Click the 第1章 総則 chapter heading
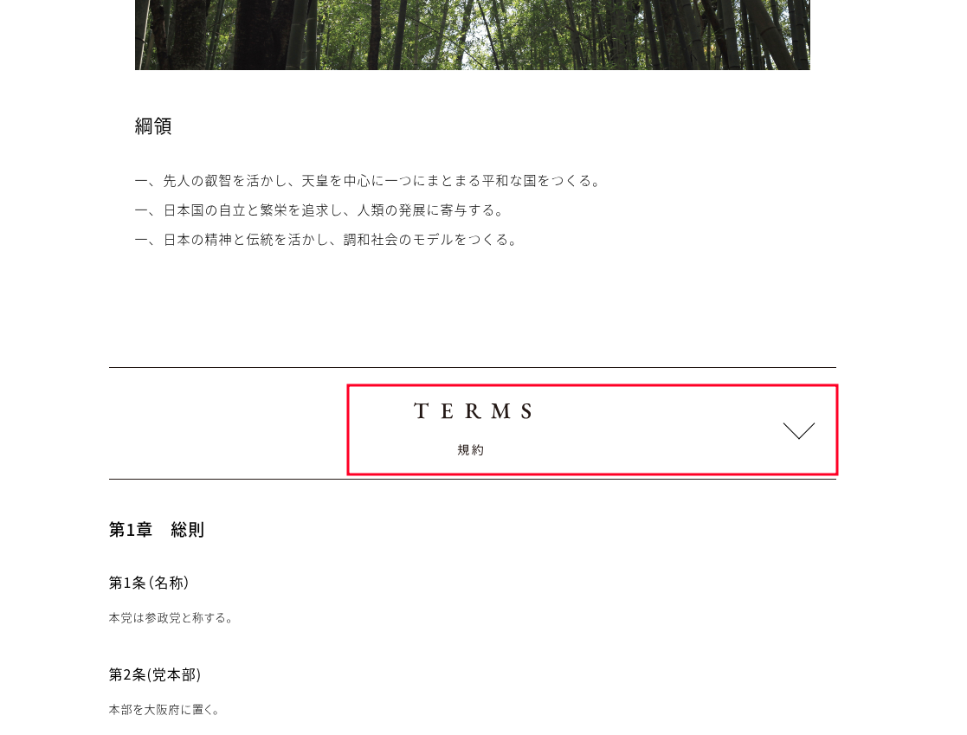 click(x=157, y=530)
